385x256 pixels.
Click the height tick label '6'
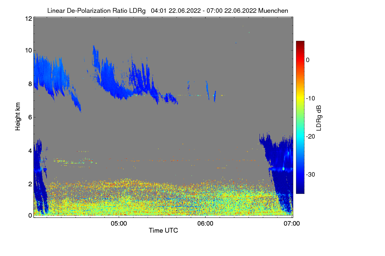(x=30, y=117)
